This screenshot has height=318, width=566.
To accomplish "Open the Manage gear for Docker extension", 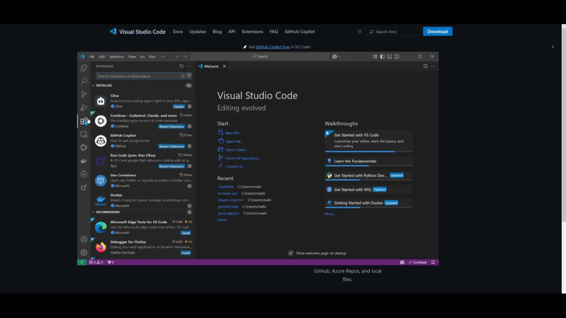I will tap(189, 206).
